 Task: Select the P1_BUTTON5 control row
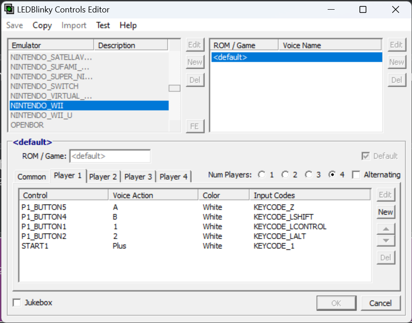[x=195, y=207]
